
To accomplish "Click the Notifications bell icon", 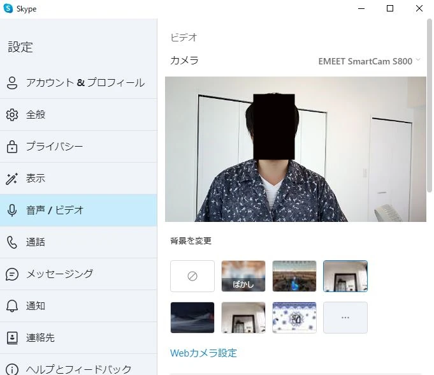I will tap(11, 306).
